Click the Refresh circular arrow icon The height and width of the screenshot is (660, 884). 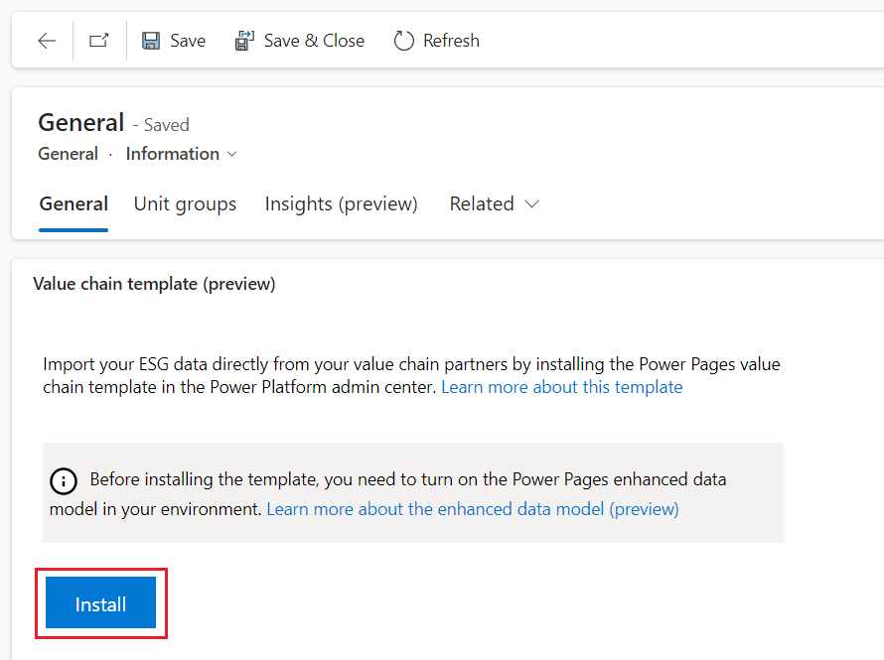403,41
